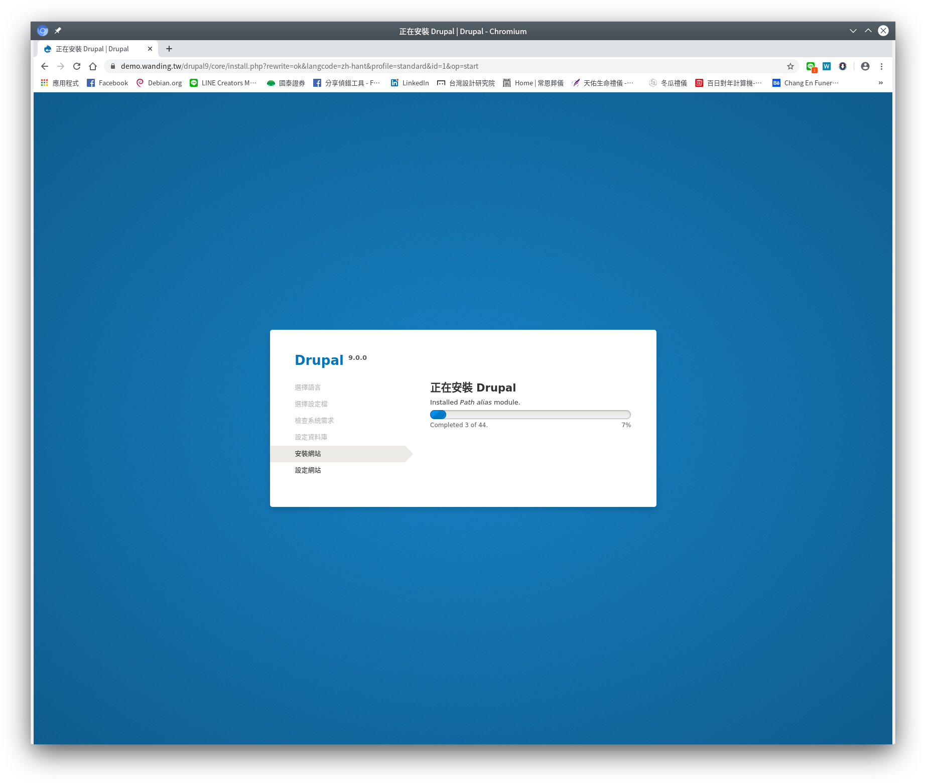Open Facebook bookmark
The image size is (926, 784).
tap(107, 83)
